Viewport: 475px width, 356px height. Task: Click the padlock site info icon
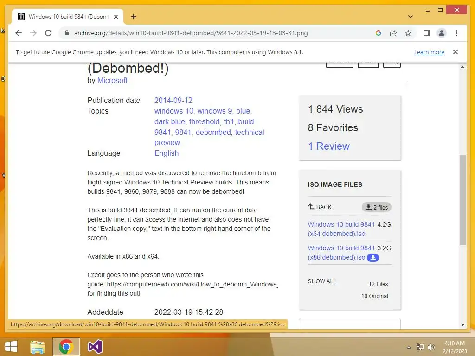67,33
